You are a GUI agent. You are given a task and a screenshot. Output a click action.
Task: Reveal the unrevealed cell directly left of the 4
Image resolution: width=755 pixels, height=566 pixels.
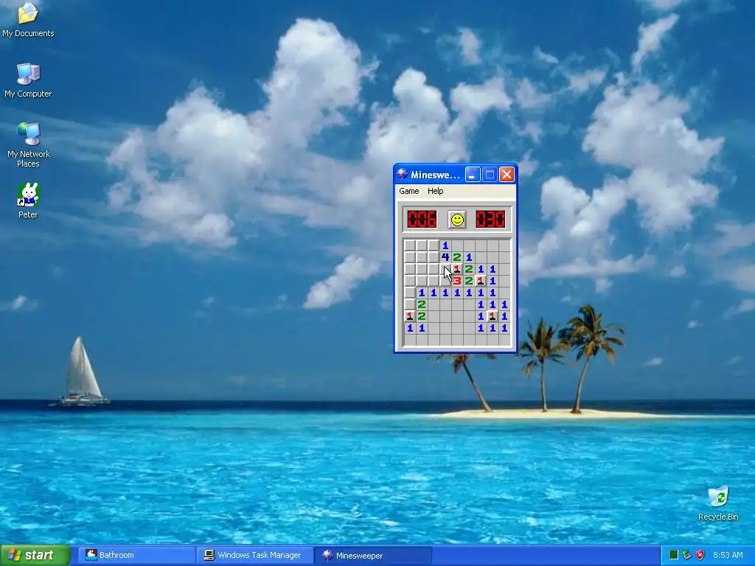click(x=434, y=257)
